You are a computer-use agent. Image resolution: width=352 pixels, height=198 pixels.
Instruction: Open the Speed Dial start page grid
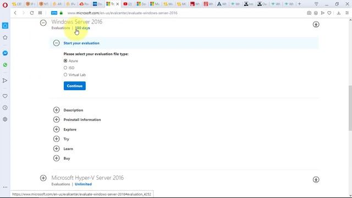tap(40, 13)
